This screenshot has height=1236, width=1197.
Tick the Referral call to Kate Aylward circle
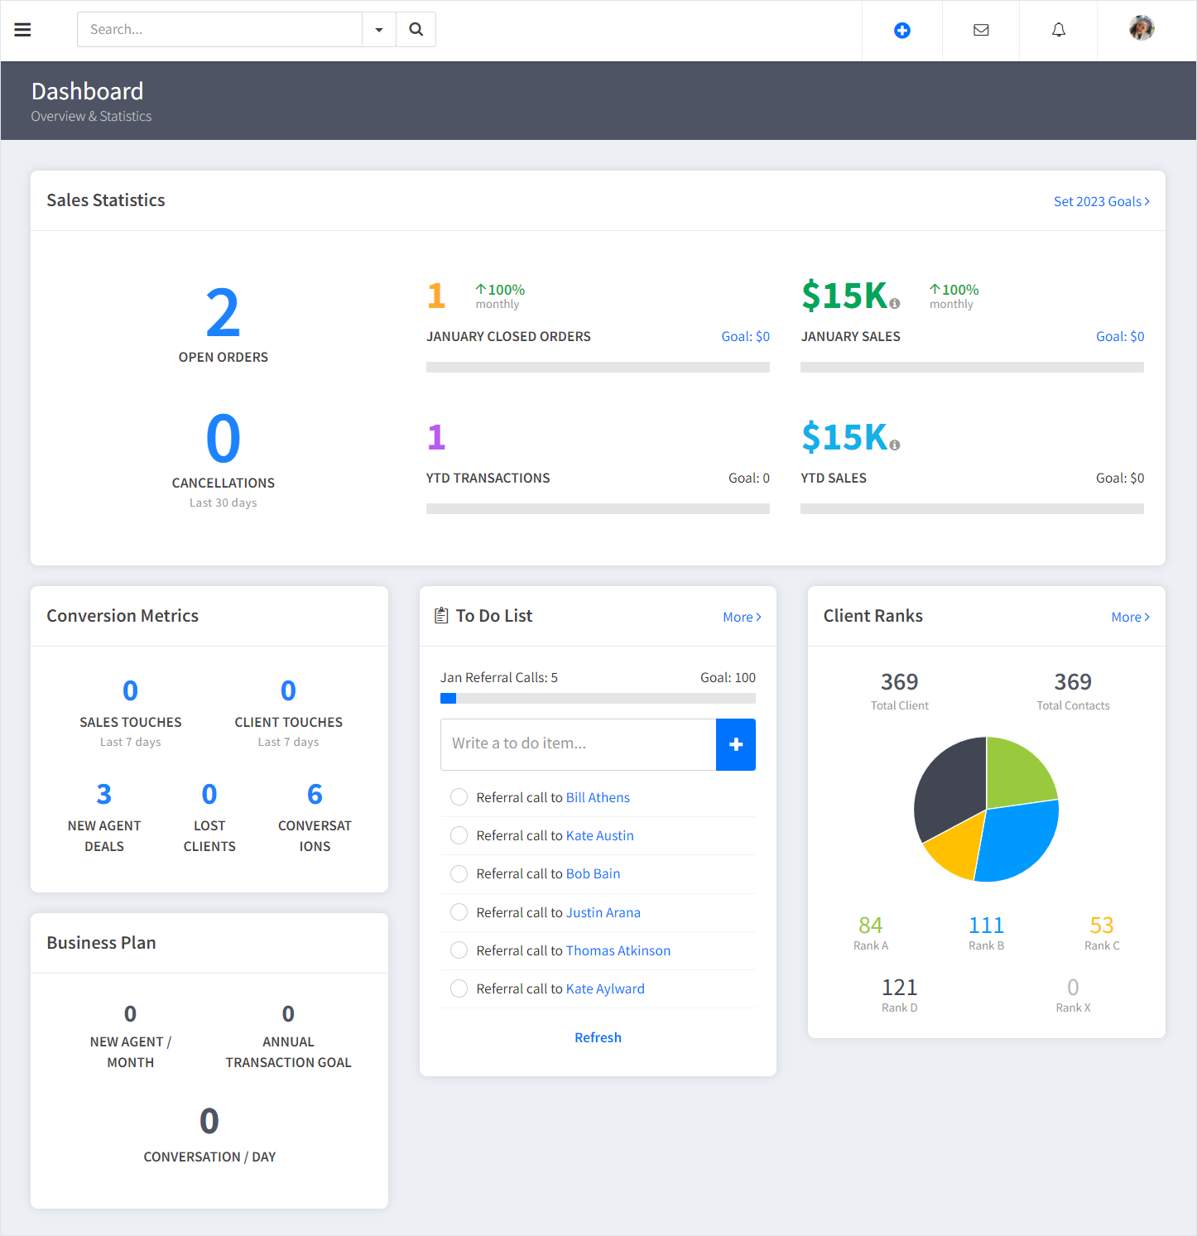coord(459,988)
